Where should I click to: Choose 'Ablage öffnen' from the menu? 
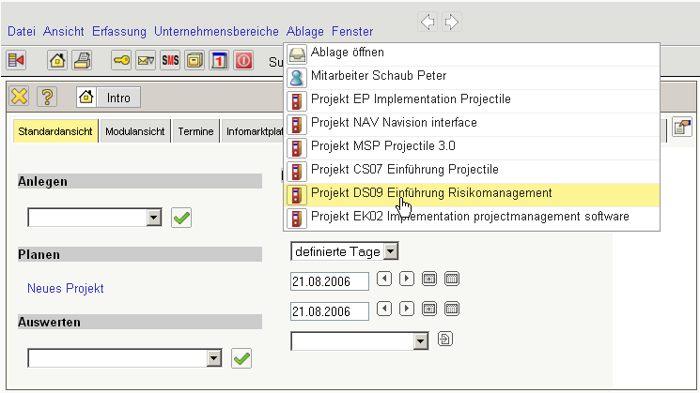coord(347,53)
